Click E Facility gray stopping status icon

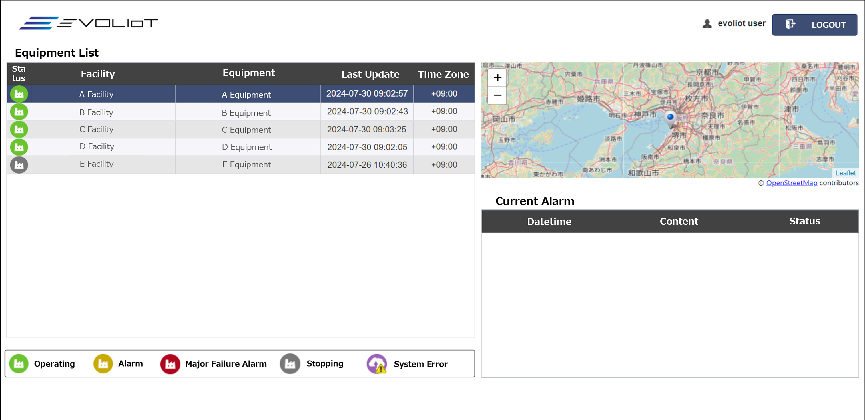pyautogui.click(x=19, y=165)
